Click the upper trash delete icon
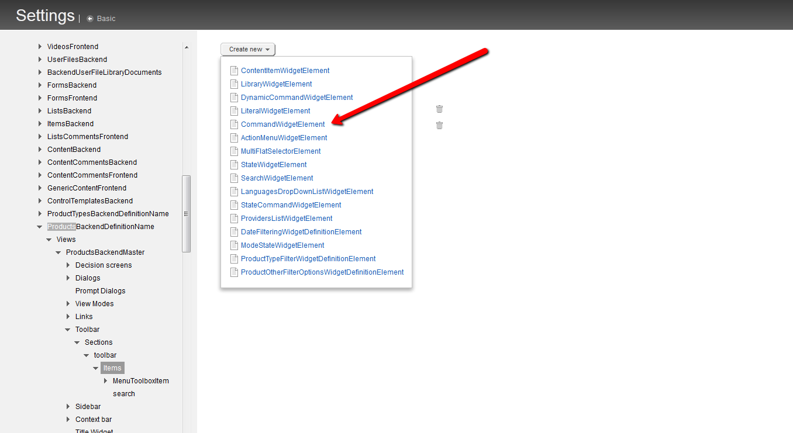Image resolution: width=793 pixels, height=433 pixels. coord(439,109)
